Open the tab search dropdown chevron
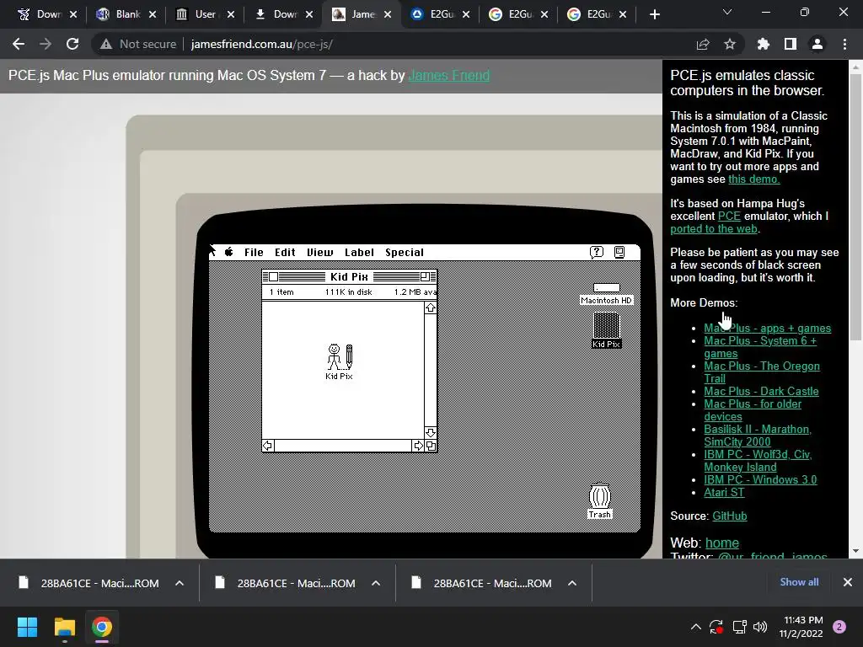The width and height of the screenshot is (863, 647). pyautogui.click(x=727, y=12)
